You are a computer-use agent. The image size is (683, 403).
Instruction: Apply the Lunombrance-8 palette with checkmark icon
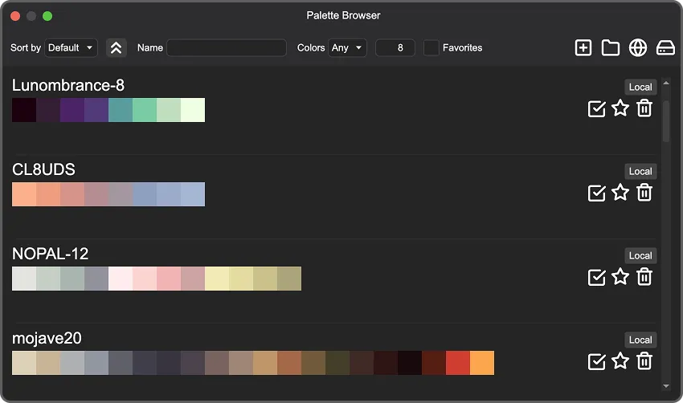[596, 109]
